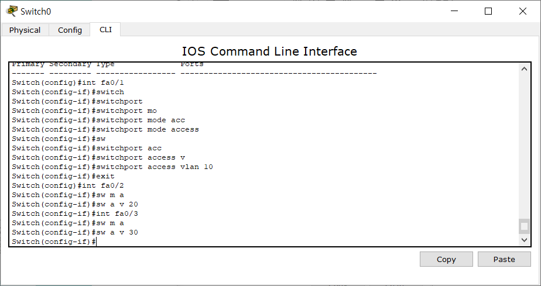Click the CLI scrollbar down arrow
Viewport: 541px width, 286px height.
click(524, 240)
